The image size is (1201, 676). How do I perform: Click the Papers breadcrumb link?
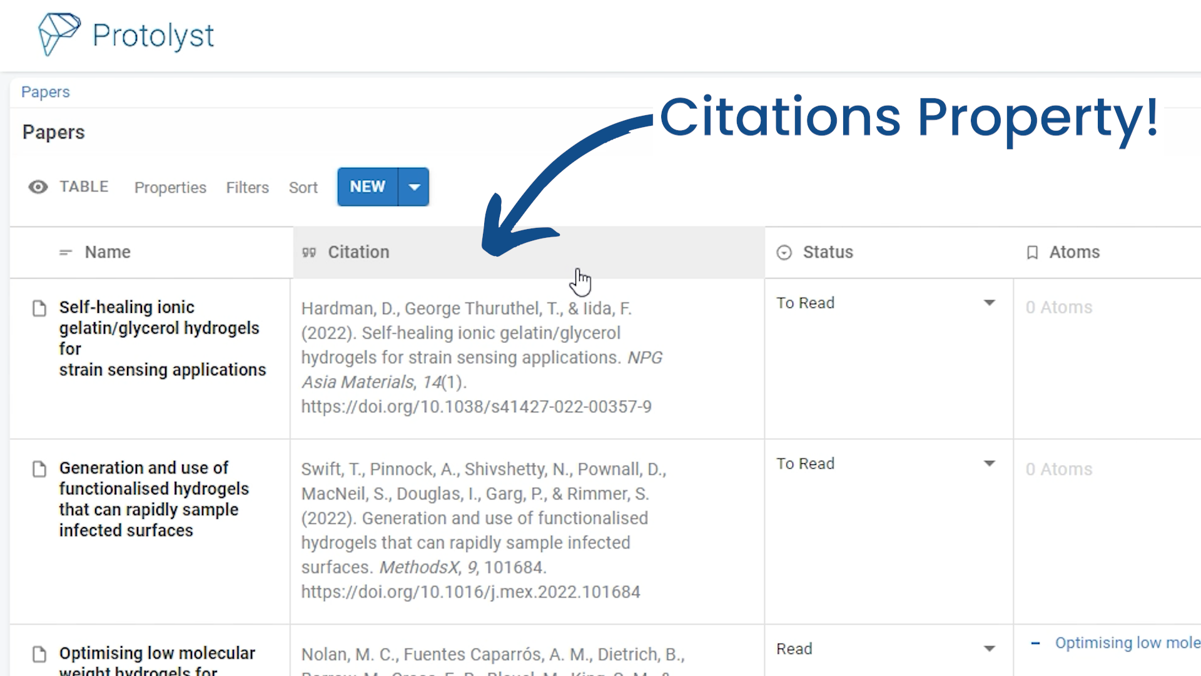point(44,91)
